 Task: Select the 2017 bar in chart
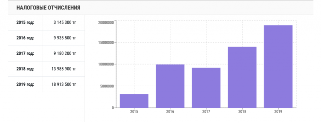206,88
